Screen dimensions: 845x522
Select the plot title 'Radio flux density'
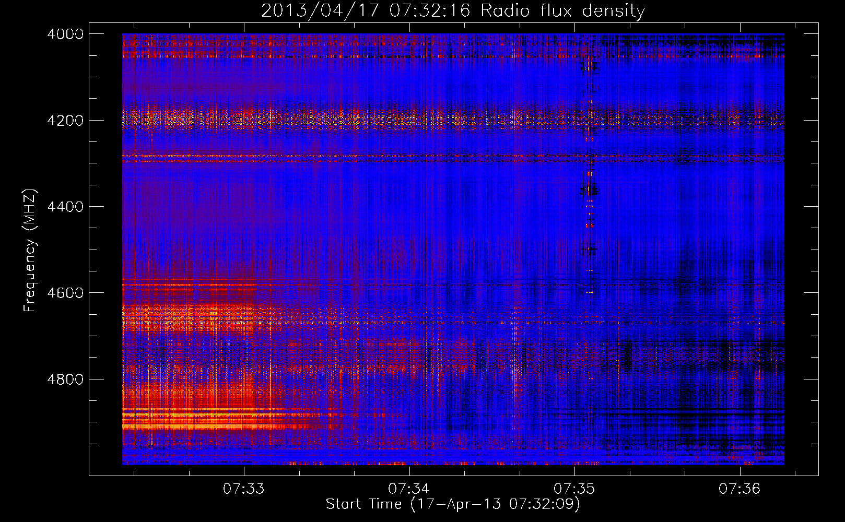562,11
